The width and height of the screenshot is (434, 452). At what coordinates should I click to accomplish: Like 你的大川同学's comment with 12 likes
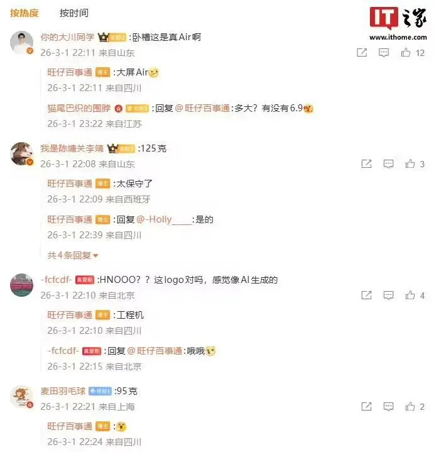coord(406,52)
